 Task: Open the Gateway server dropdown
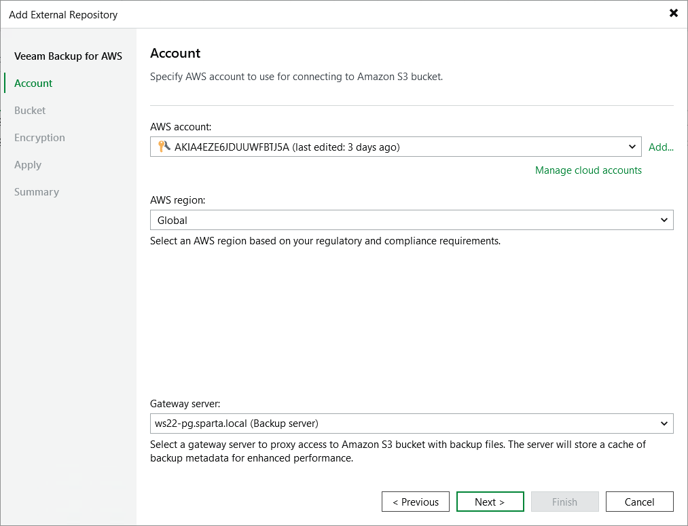pos(664,424)
